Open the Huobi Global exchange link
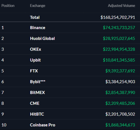Viewport: 140px width, 130px height. click(x=42, y=39)
